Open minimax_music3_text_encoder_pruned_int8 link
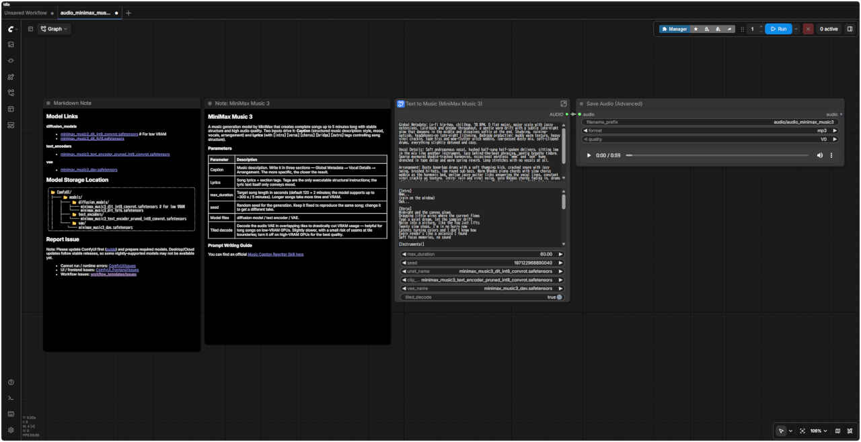 (115, 154)
